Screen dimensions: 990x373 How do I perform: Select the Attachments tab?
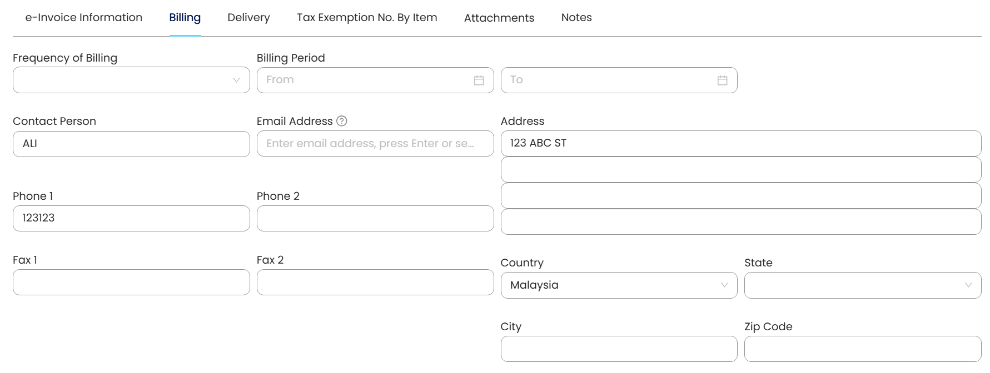[x=499, y=18]
